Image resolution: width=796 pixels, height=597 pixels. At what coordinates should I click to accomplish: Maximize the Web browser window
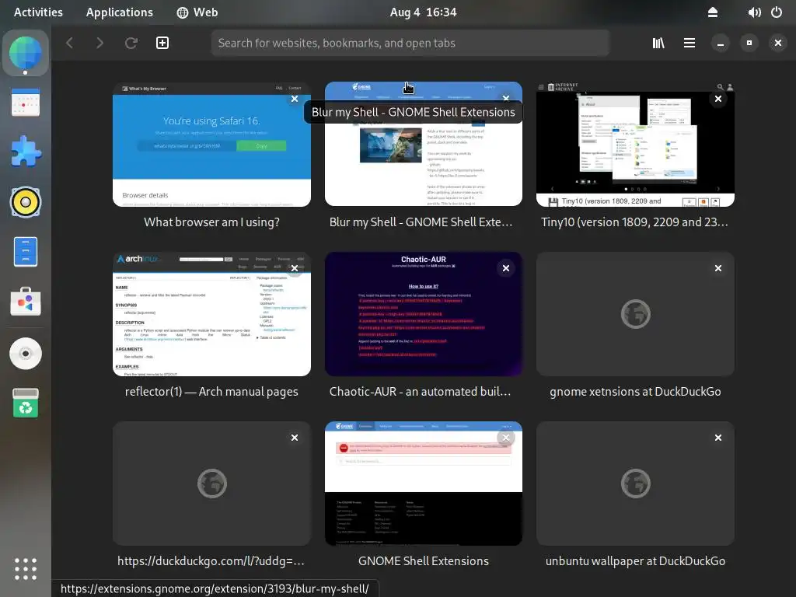[x=749, y=44]
